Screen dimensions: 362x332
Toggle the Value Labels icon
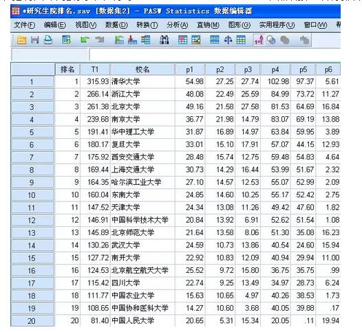coord(259,40)
